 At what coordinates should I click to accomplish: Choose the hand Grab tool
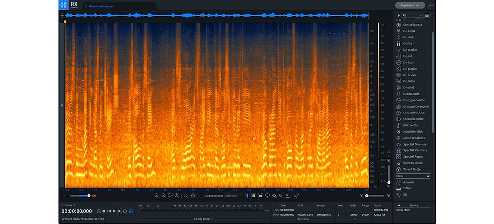click(x=193, y=196)
